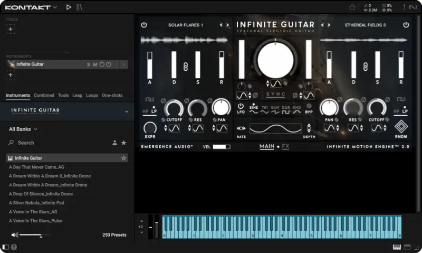The height and width of the screenshot is (253, 422).
Task: Click the link icon between A and D of Solar Flares
Action: point(185,66)
